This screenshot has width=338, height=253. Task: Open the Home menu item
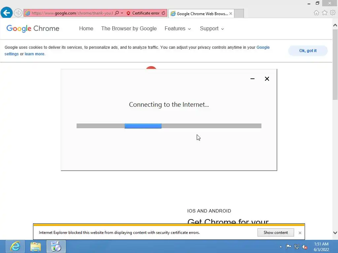pyautogui.click(x=86, y=28)
